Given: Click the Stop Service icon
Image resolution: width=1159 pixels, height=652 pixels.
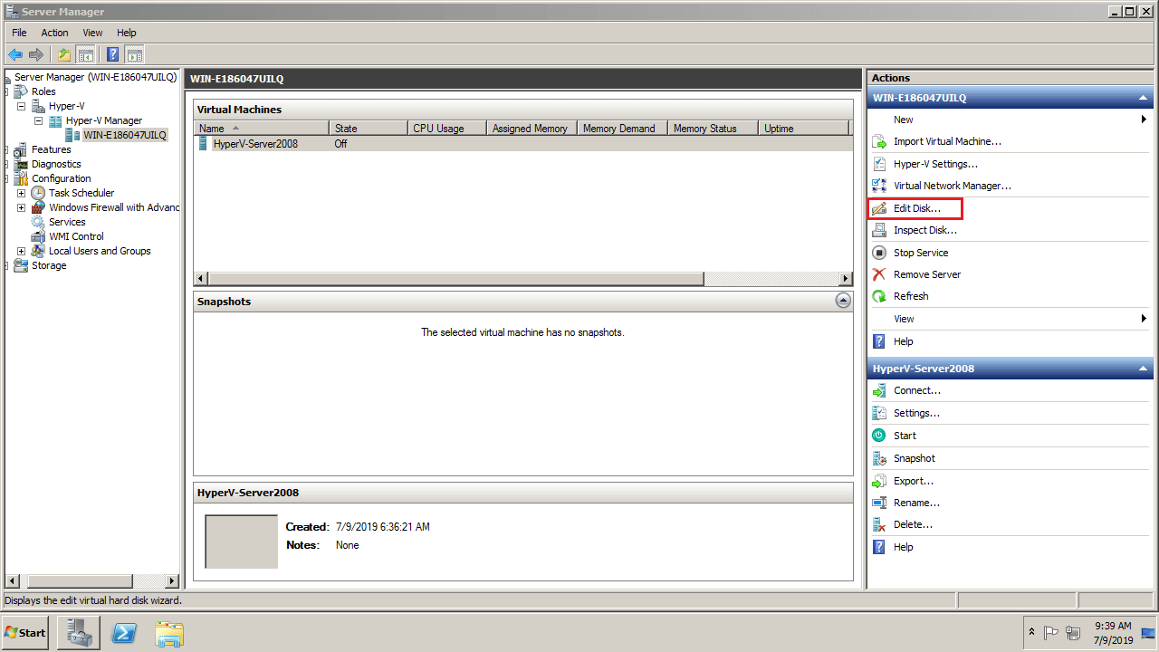Looking at the screenshot, I should click(878, 253).
